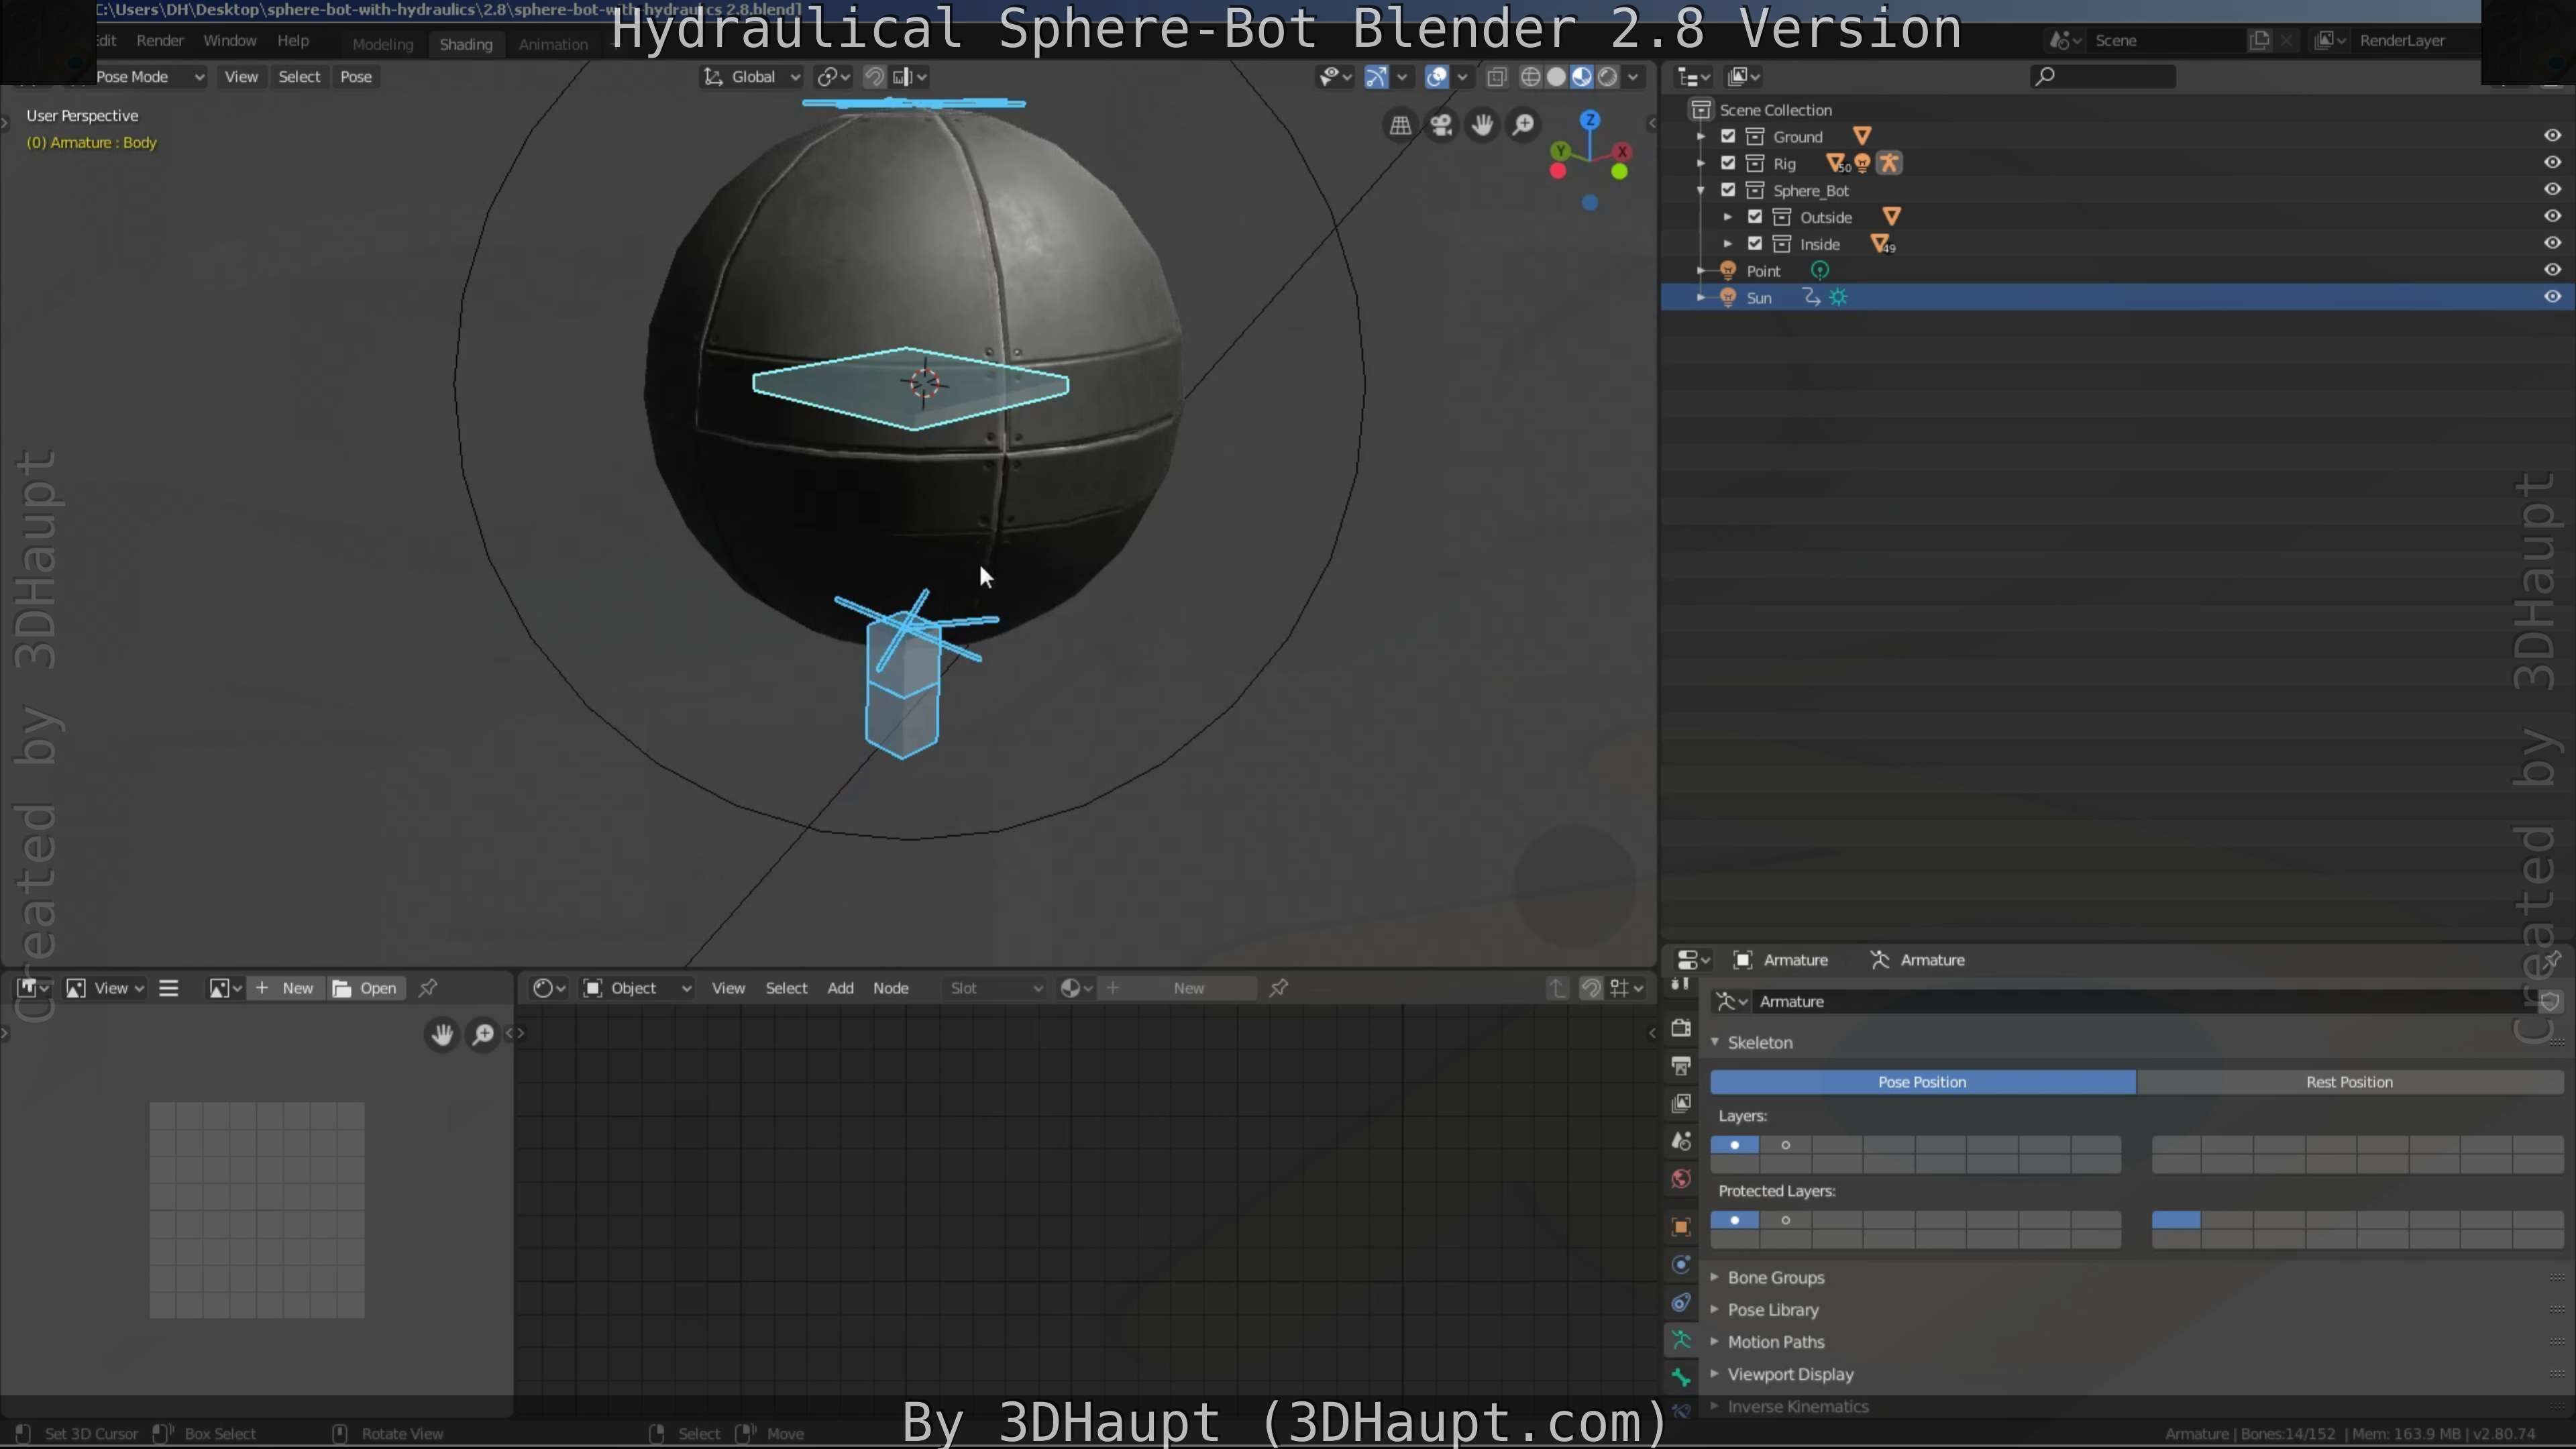The width and height of the screenshot is (2576, 1449).
Task: Open Pose Mode interaction dropdown
Action: 150,77
